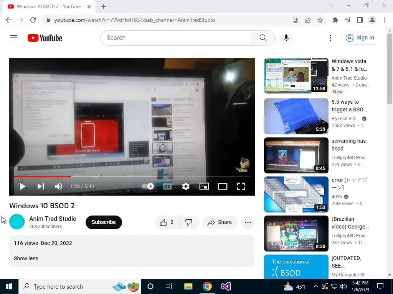
Task: Go back in Chrome browser
Action: pyautogui.click(x=8, y=20)
